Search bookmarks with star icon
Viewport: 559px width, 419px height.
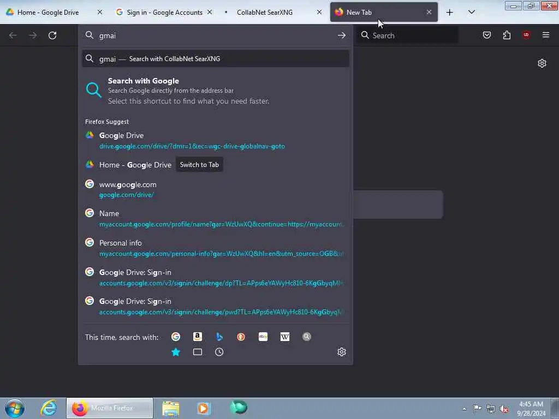176,352
